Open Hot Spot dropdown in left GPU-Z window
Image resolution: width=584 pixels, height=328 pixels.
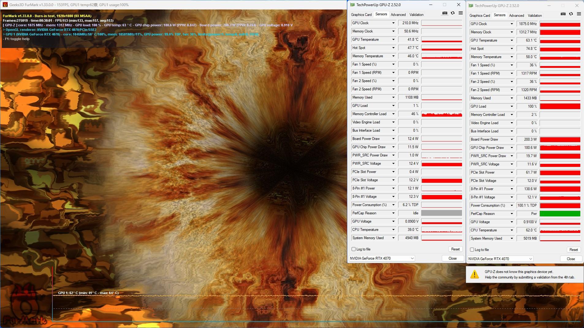click(393, 48)
